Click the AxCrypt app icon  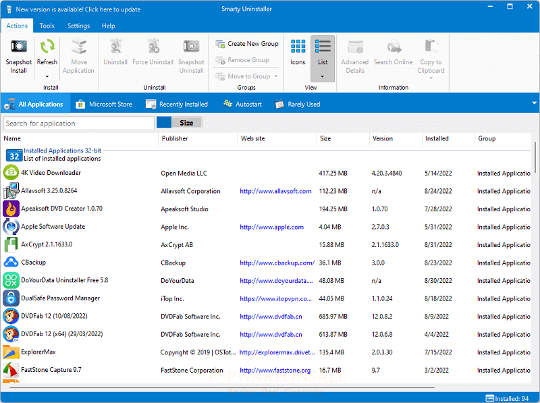(x=11, y=244)
